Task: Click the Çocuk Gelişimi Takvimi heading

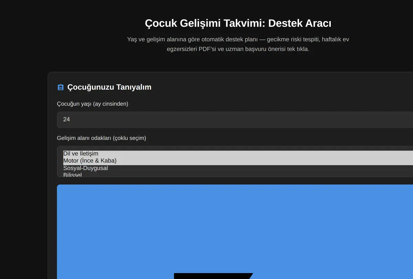Action: [x=238, y=23]
